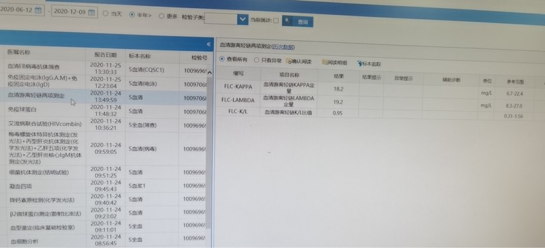Viewport: 545px width, 248px height.
Task: Click the 报告日期 column header
Action: click(x=106, y=55)
